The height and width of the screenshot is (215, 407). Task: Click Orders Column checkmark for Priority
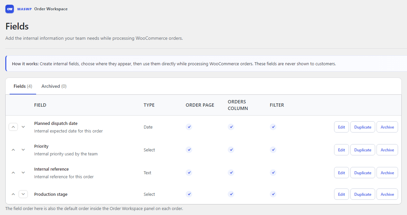[231, 150]
